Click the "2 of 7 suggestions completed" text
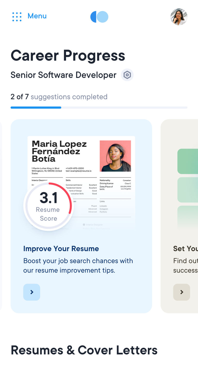 (59, 97)
